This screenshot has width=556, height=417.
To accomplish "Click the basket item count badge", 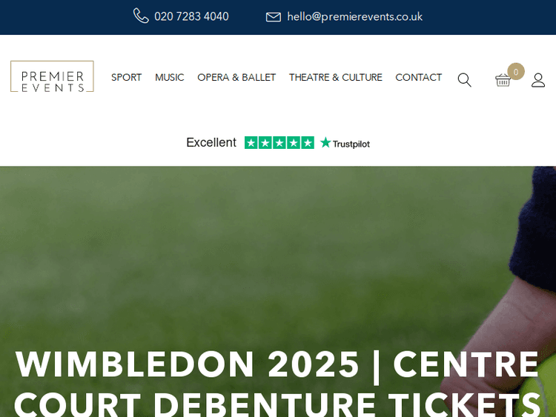I will [516, 72].
